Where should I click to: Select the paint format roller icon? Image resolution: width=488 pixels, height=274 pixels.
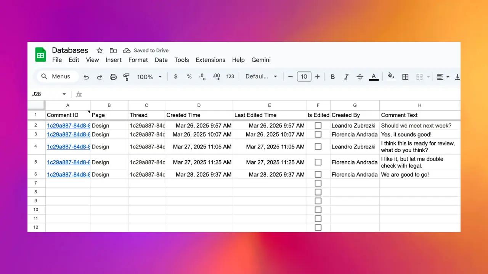(x=127, y=77)
